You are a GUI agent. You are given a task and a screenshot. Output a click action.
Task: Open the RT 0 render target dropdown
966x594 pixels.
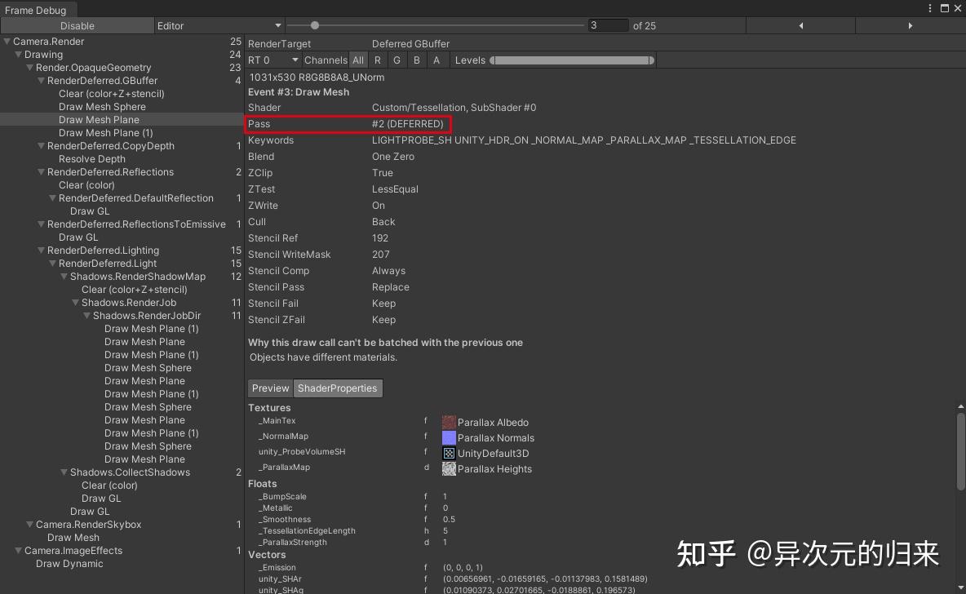(x=273, y=60)
